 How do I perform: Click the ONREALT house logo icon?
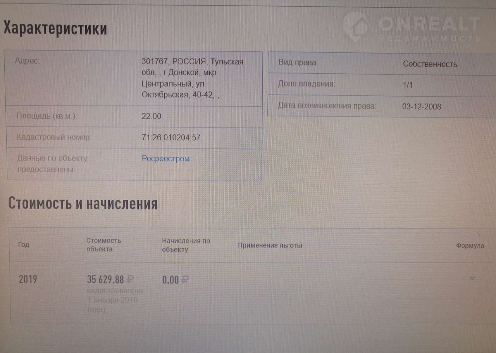[355, 26]
